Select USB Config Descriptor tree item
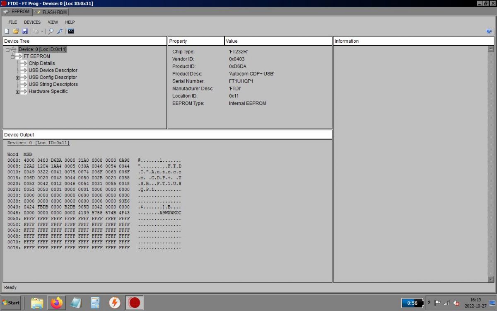Screen dimensions: 497x311 pos(53,78)
